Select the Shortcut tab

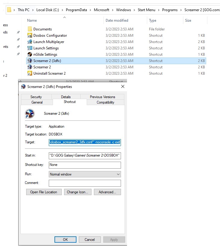[70, 102]
